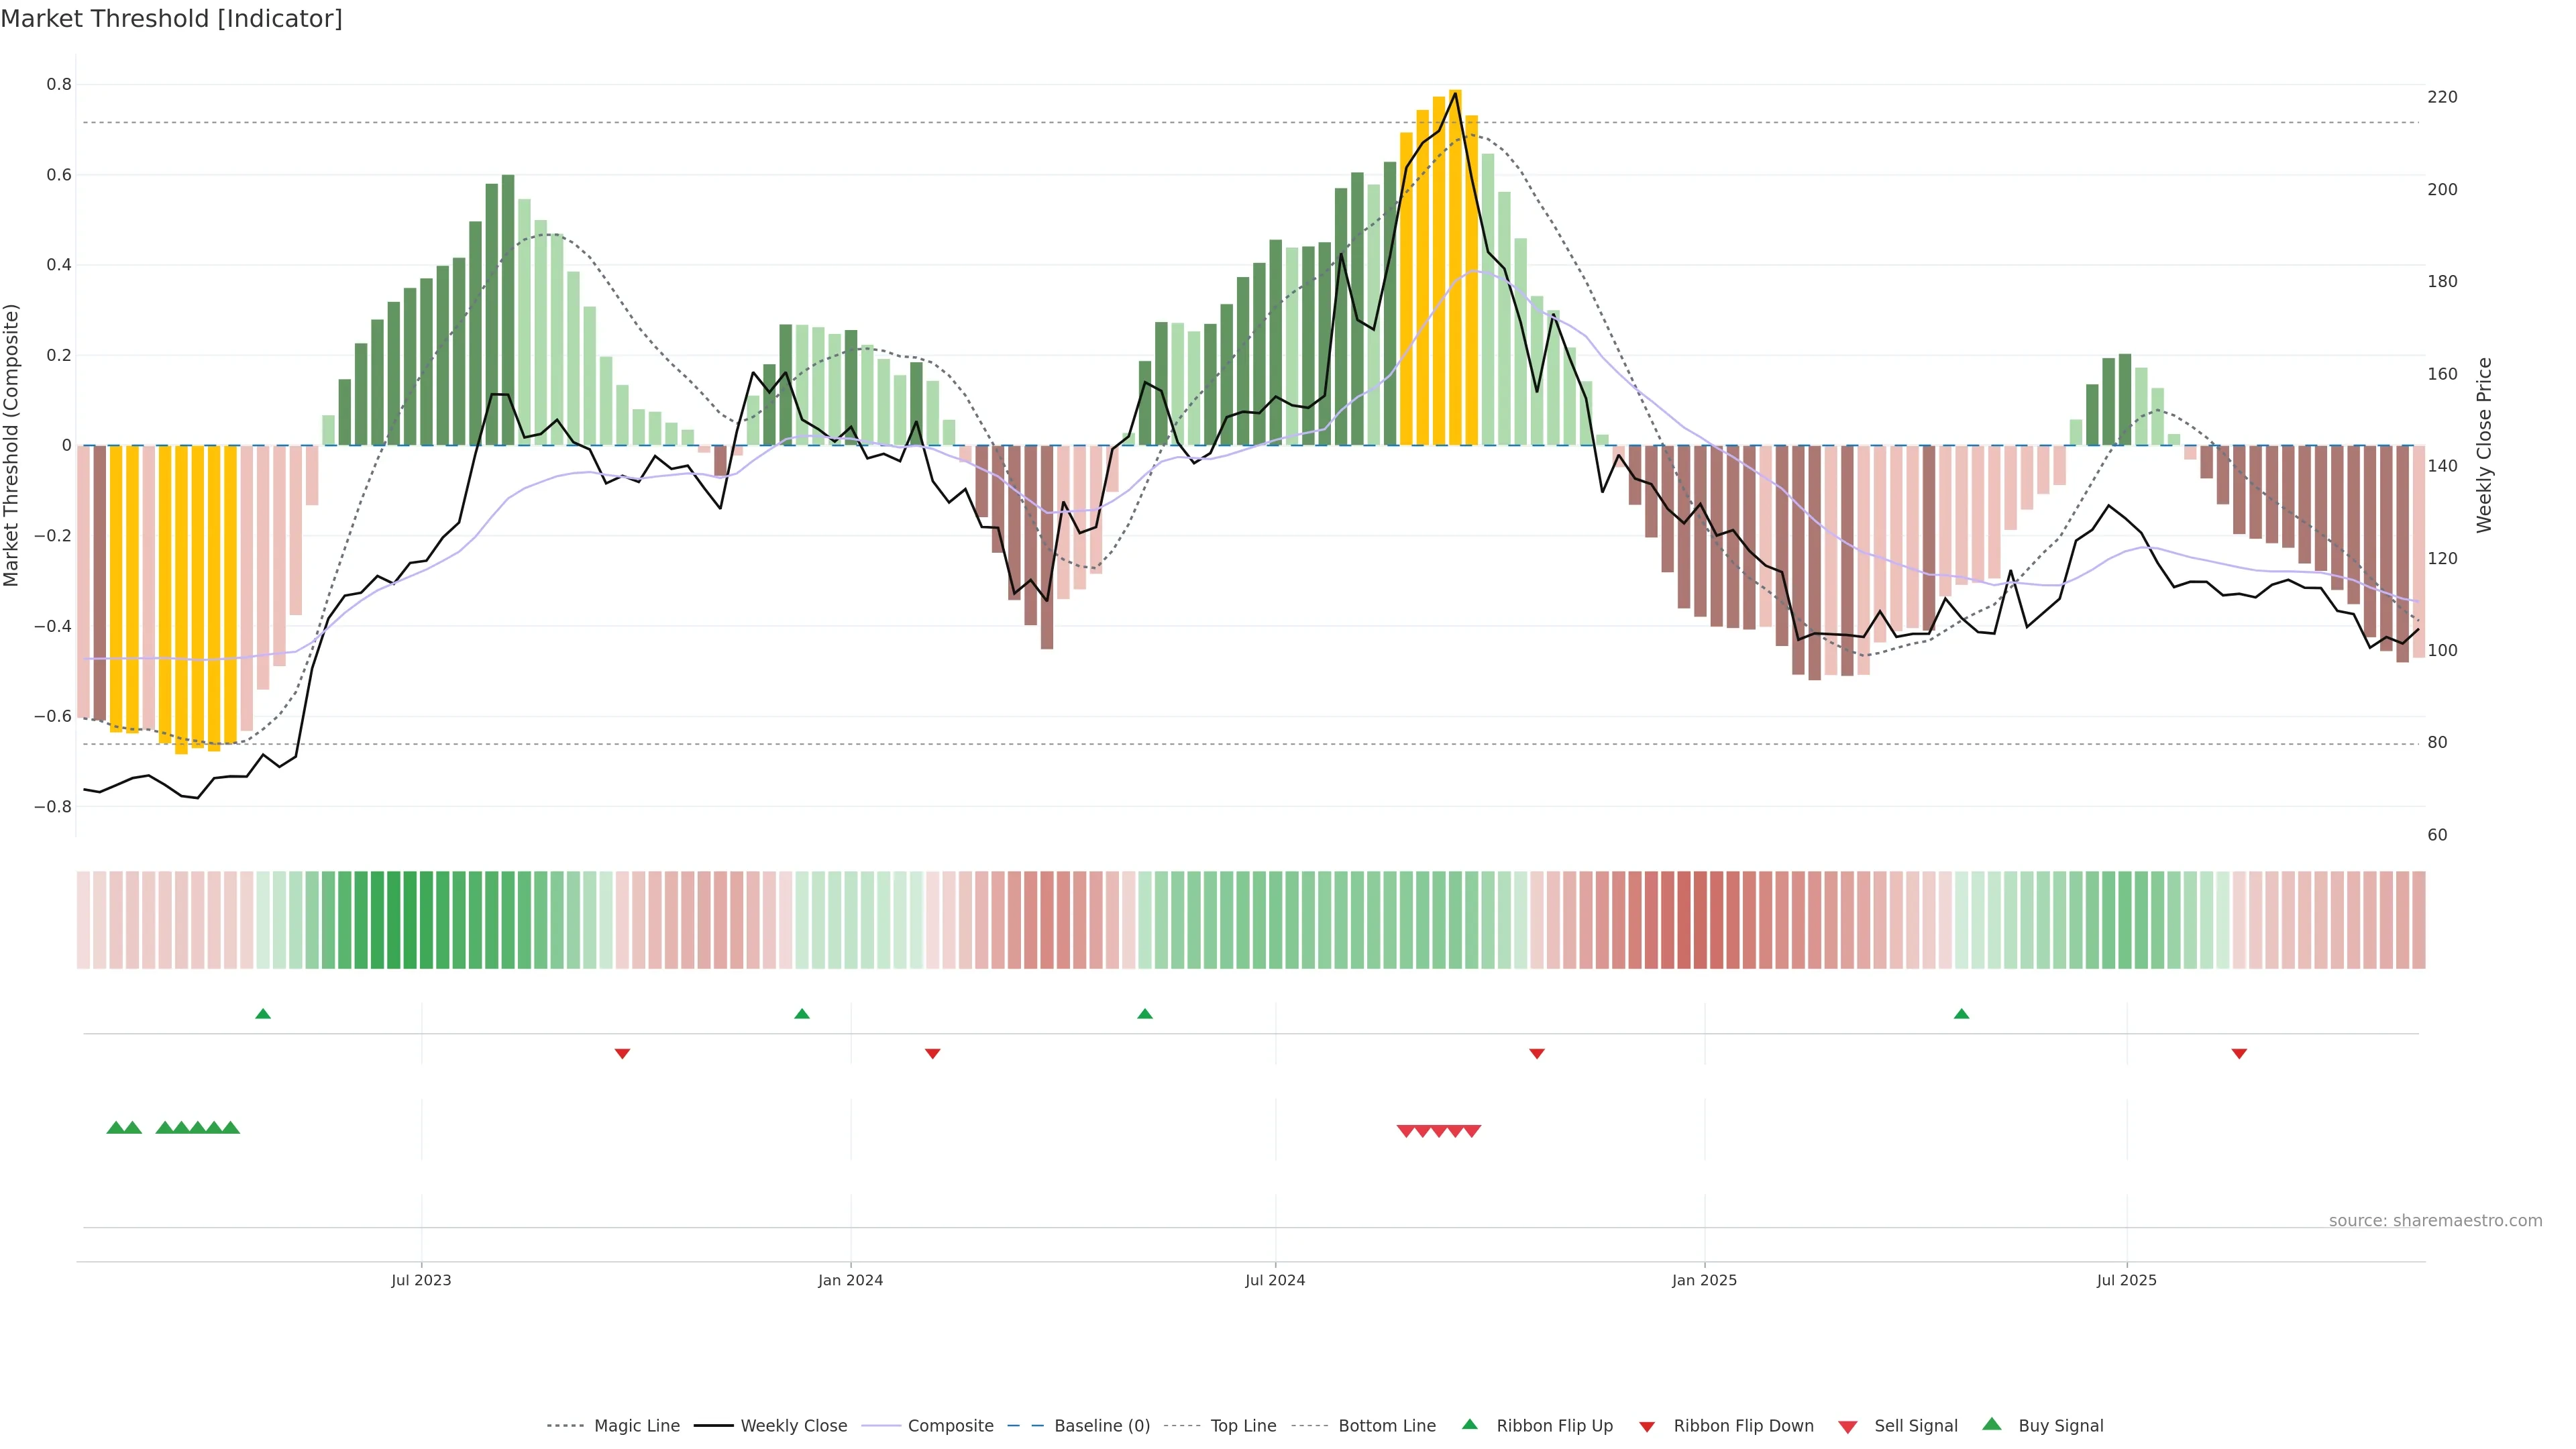2576x1449 pixels.
Task: Click the Weekly Close Price axis title
Action: pyautogui.click(x=2484, y=445)
